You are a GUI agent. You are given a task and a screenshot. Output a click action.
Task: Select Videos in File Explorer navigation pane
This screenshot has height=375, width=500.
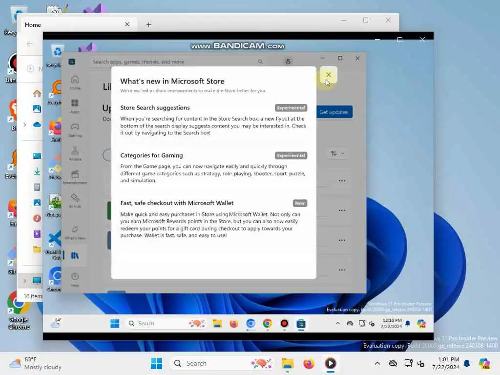37,234
